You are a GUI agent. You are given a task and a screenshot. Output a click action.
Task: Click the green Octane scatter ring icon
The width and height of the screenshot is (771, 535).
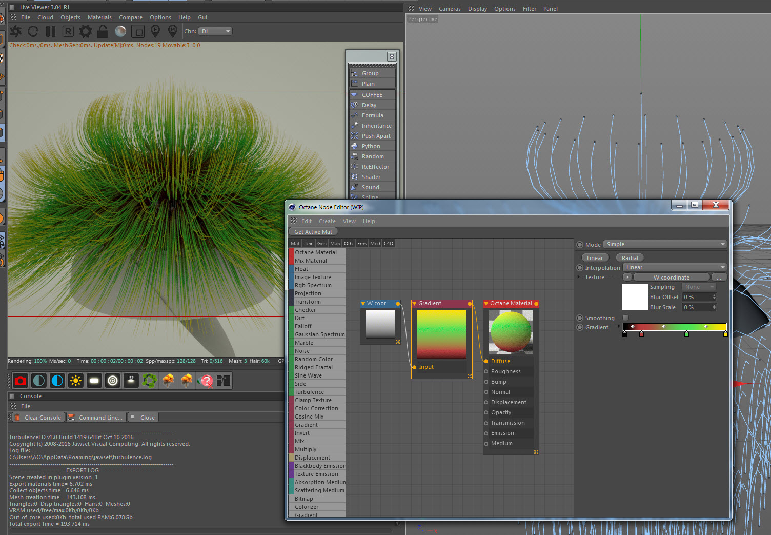[x=150, y=381]
